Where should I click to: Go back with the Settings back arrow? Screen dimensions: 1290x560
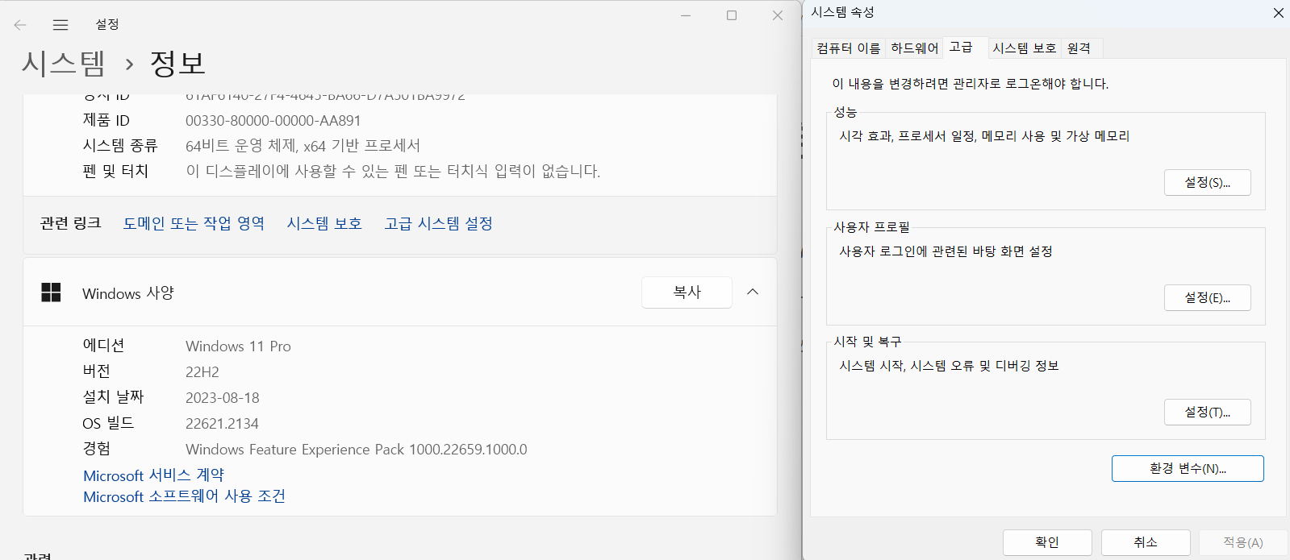click(20, 25)
